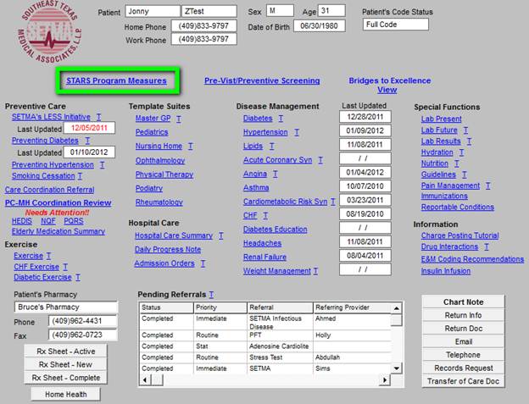This screenshot has height=404, width=529.
Task: Click the T icon next to Cardiometabolic Risk Syn
Action: 332,202
